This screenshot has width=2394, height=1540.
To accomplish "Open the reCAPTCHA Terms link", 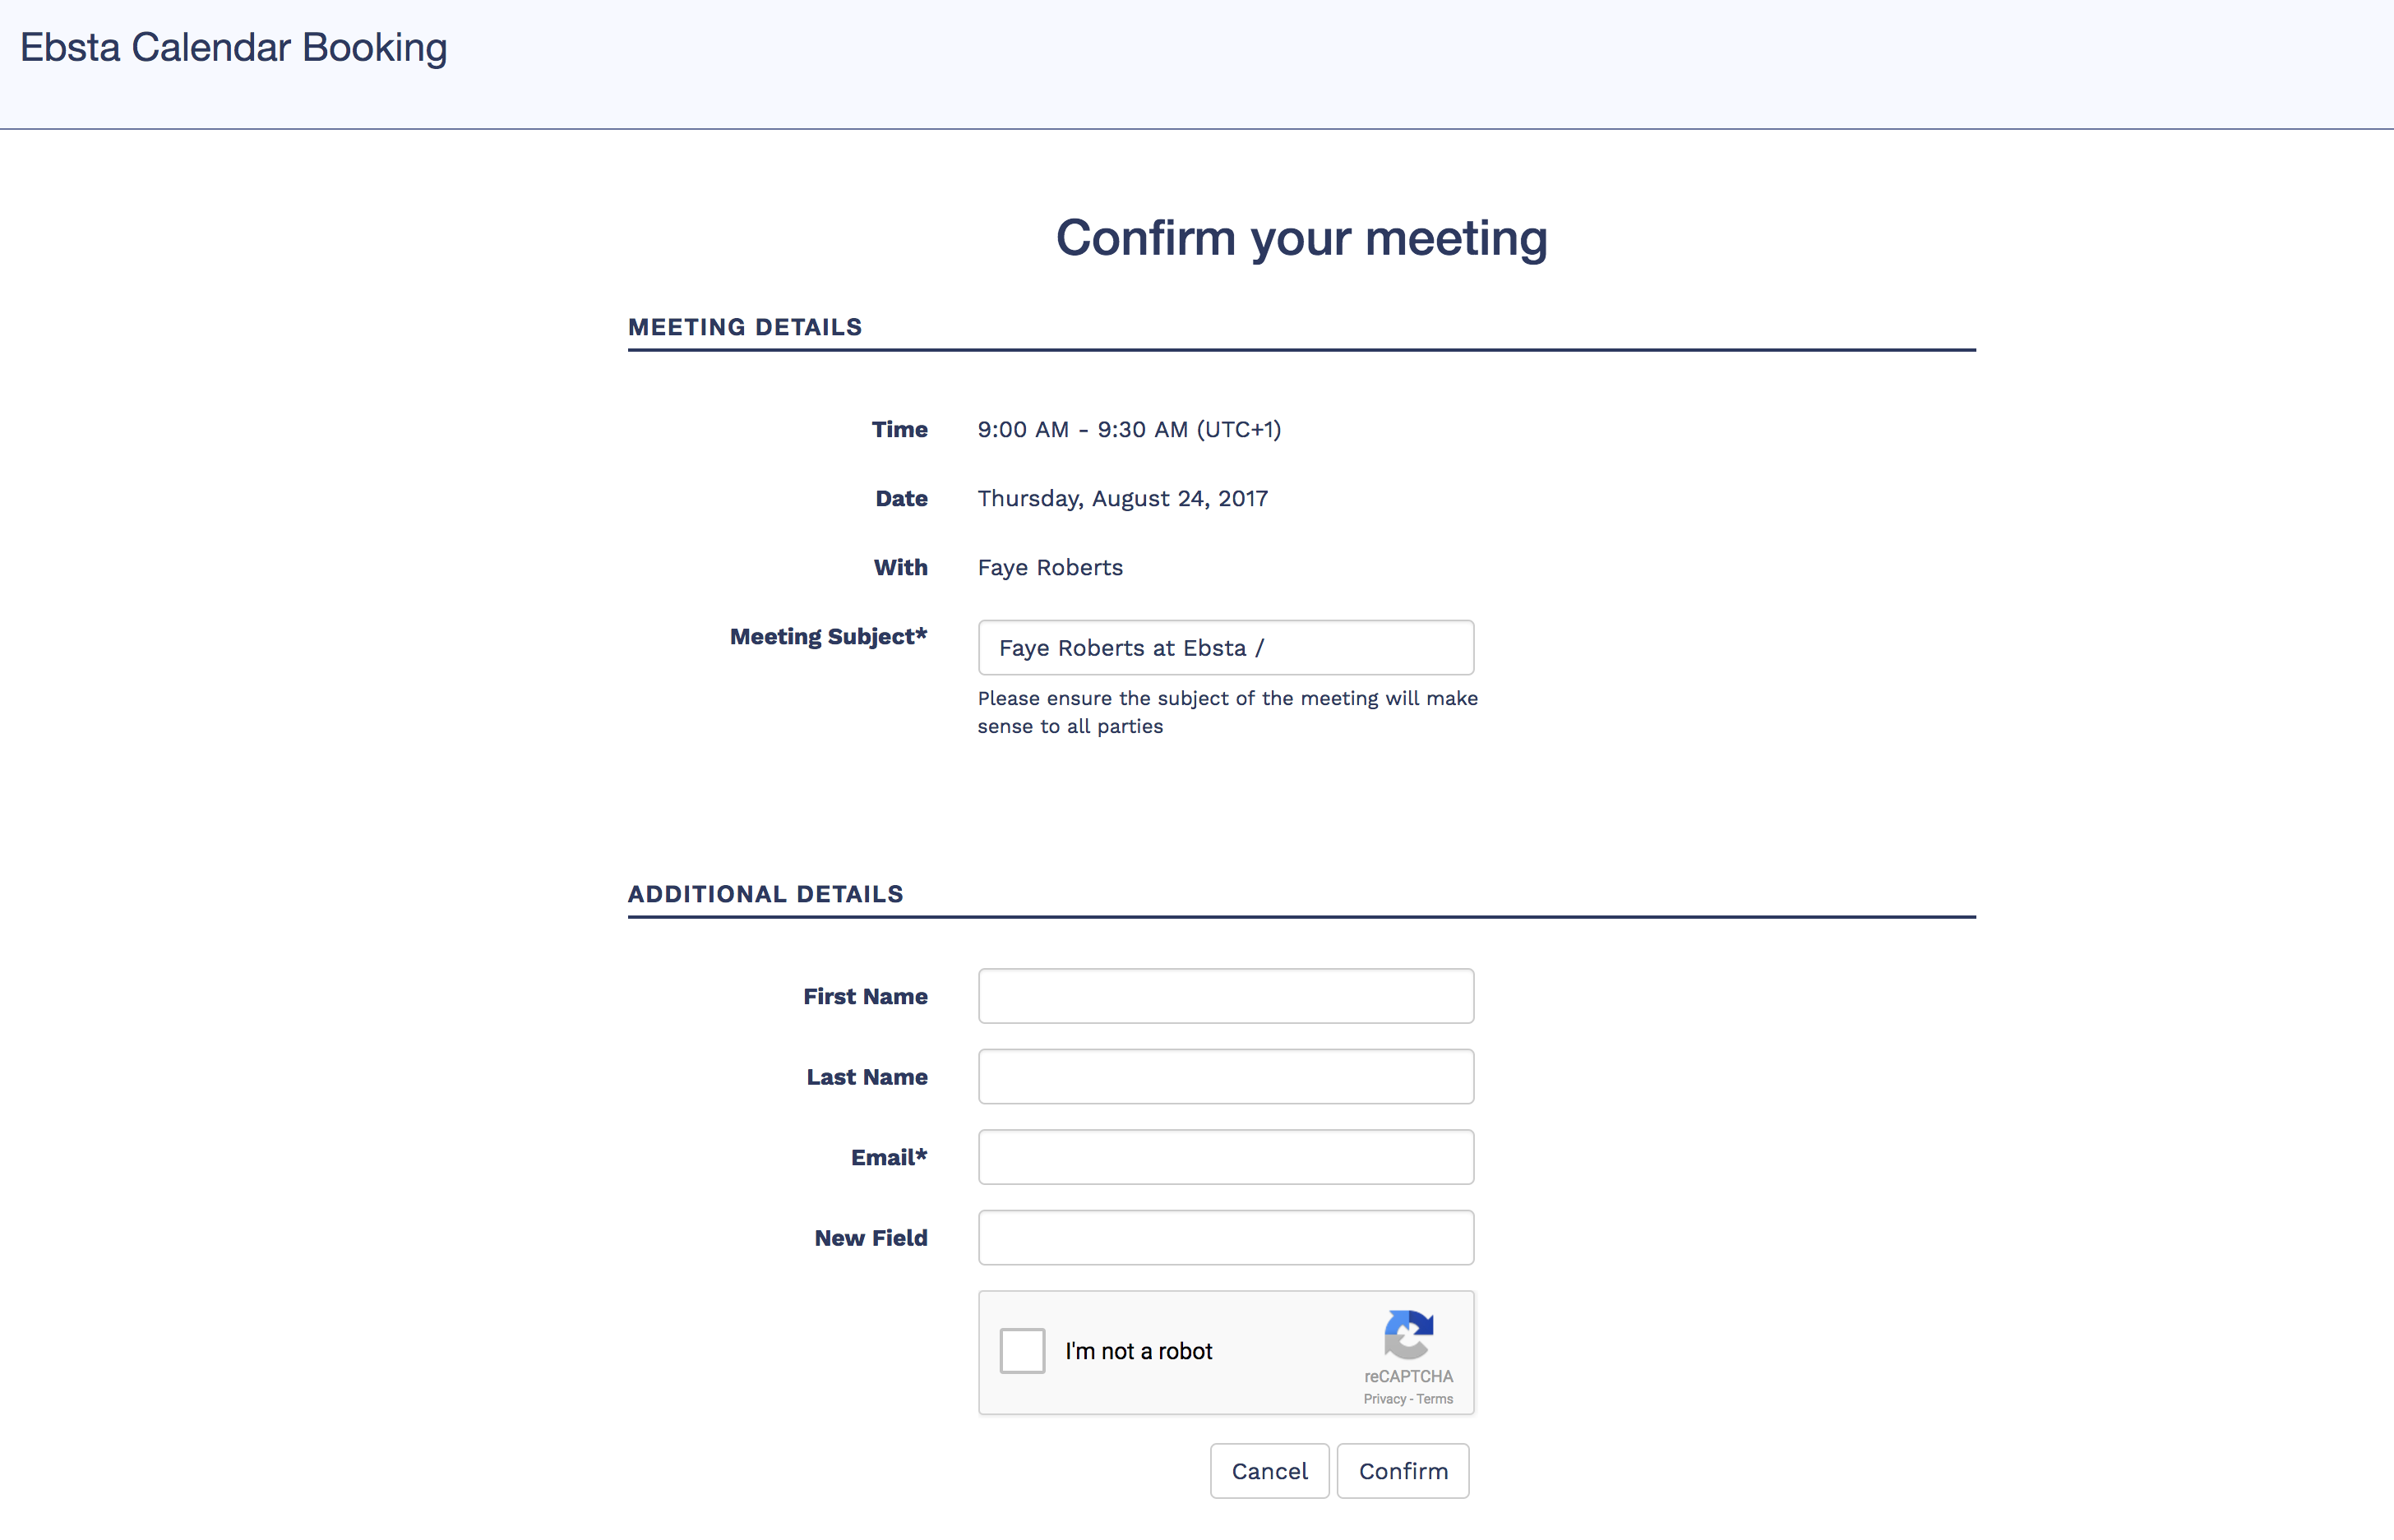I will pos(1435,1399).
